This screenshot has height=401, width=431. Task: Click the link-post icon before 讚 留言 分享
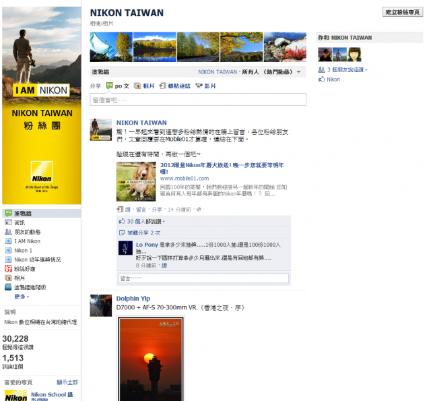(120, 210)
